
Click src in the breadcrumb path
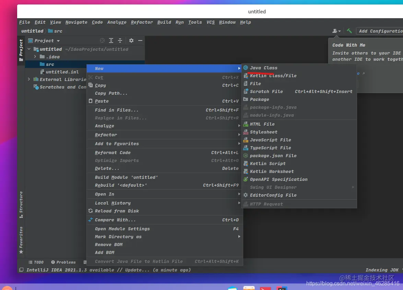point(55,31)
